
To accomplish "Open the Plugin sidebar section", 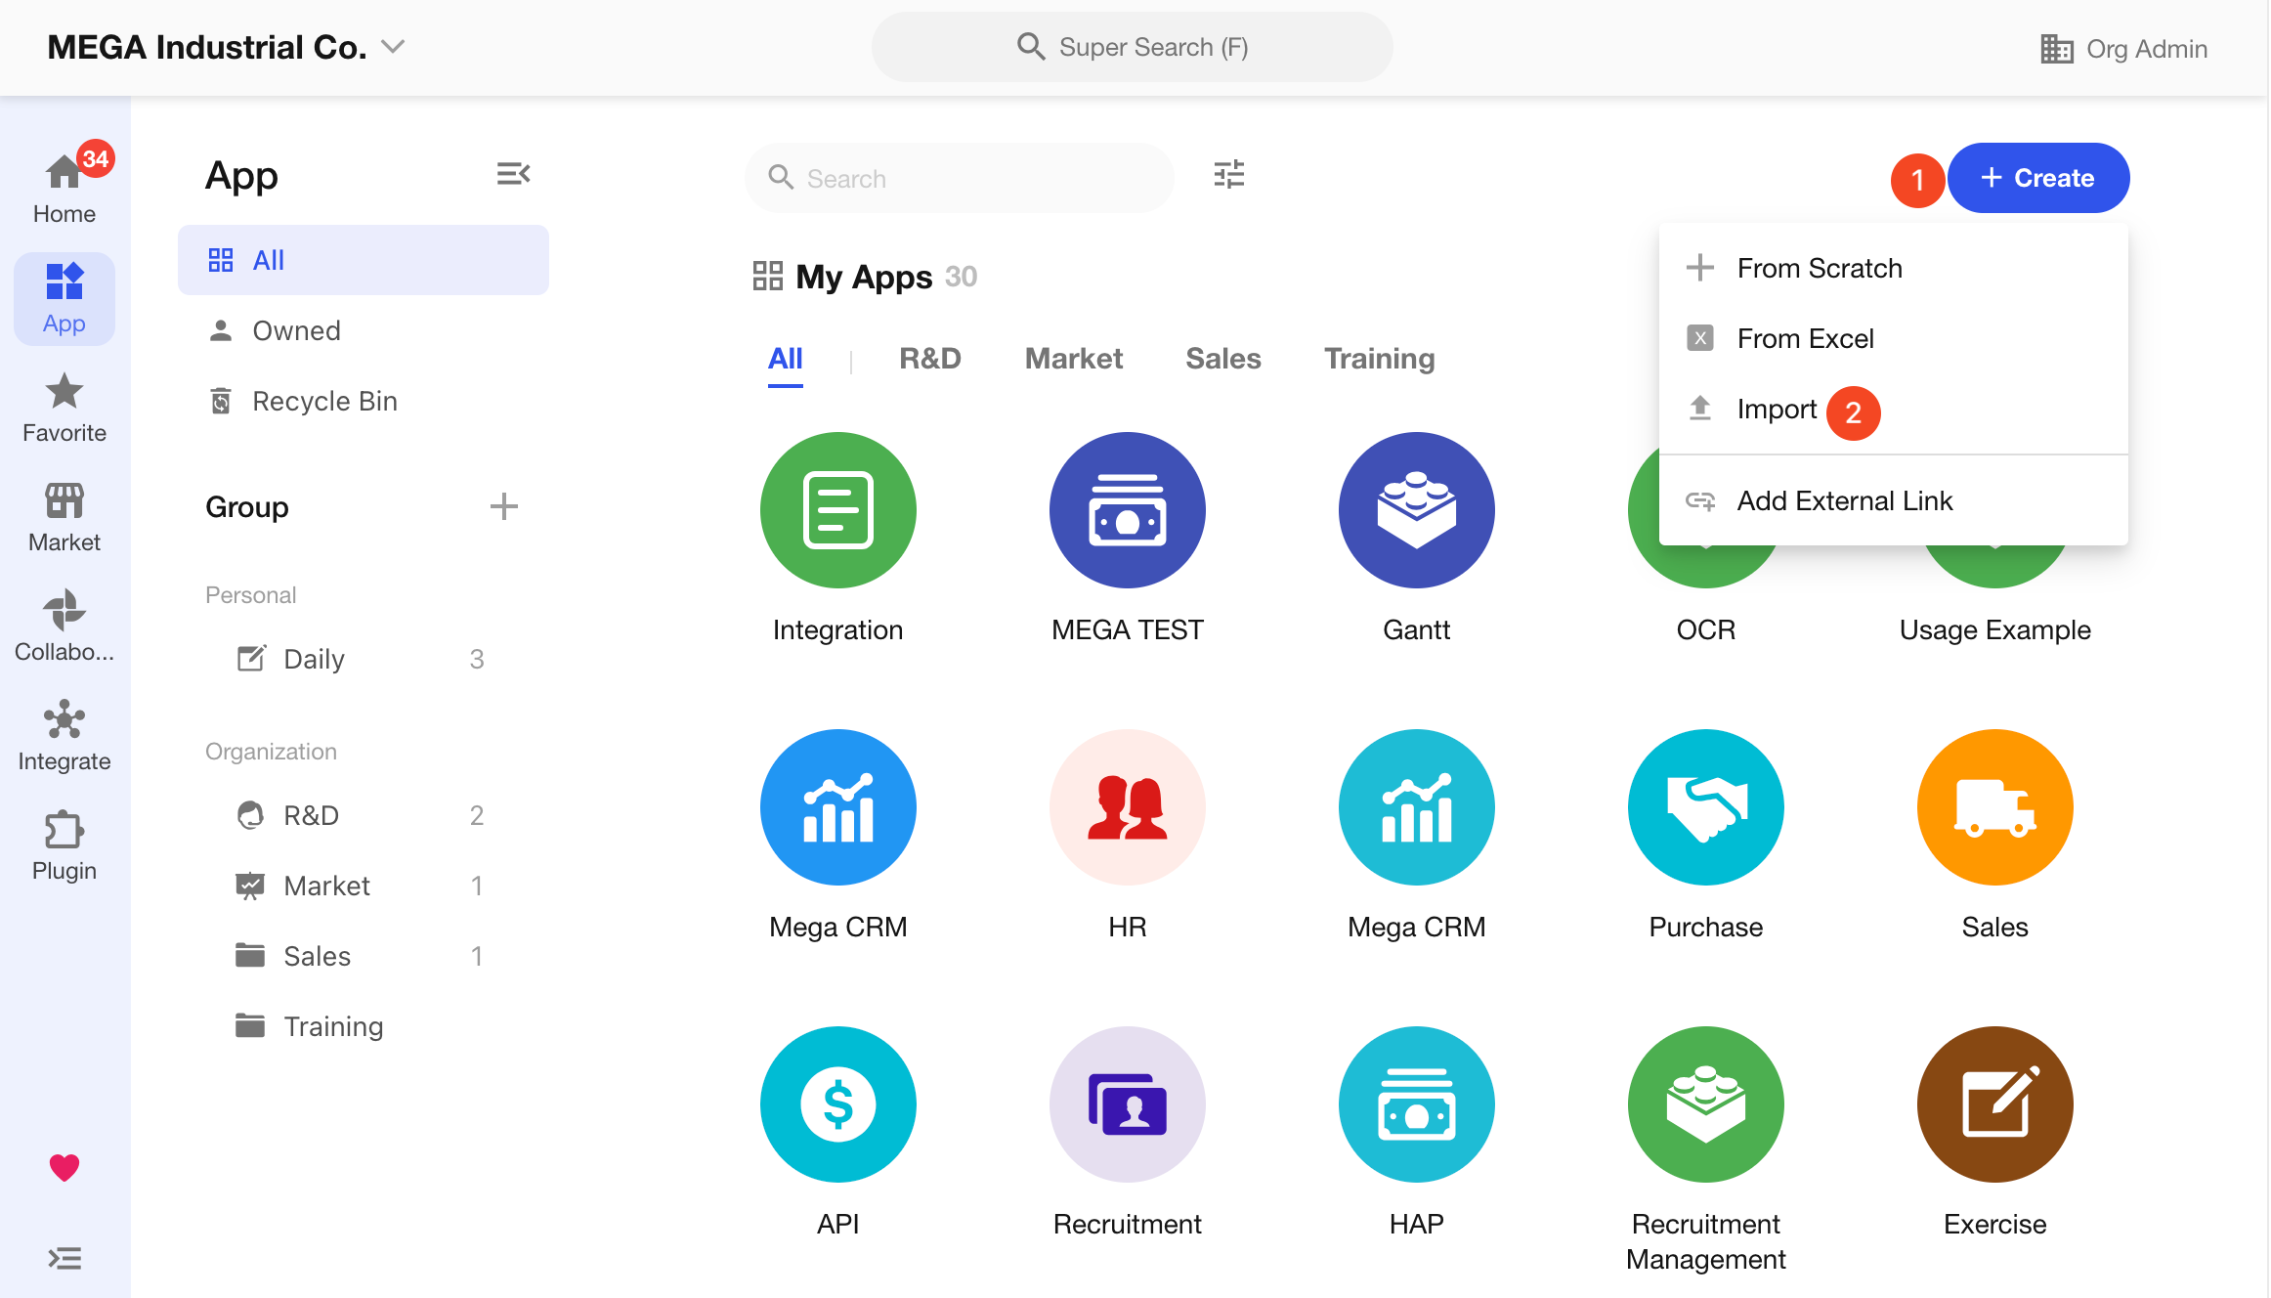I will point(64,844).
